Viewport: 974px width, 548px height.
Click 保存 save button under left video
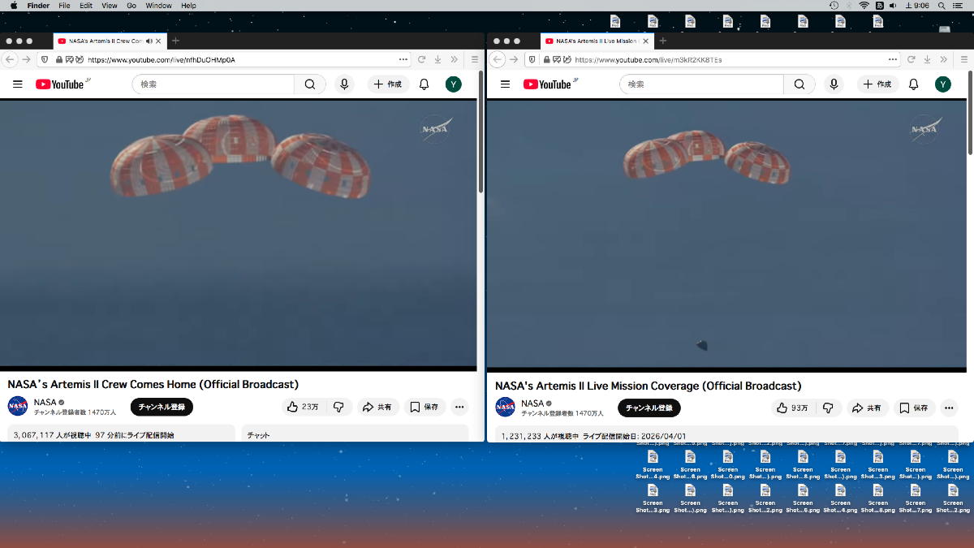click(x=425, y=407)
